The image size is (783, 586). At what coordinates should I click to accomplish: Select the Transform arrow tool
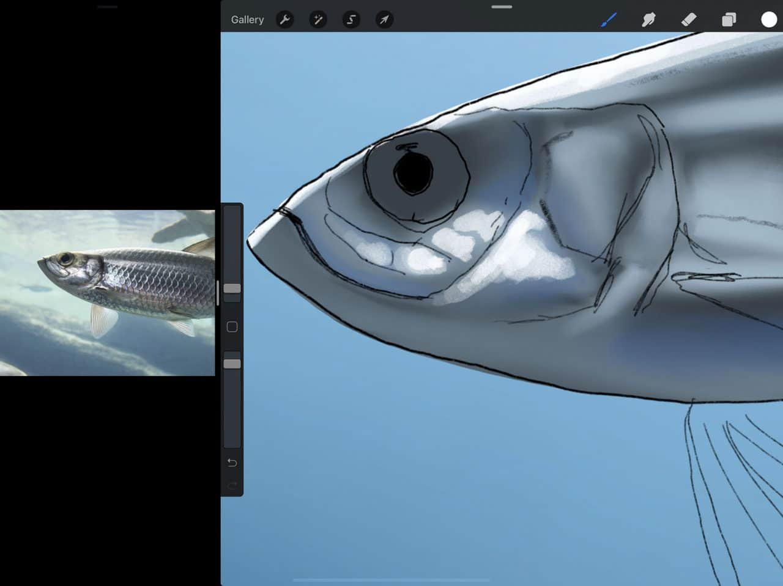click(383, 19)
